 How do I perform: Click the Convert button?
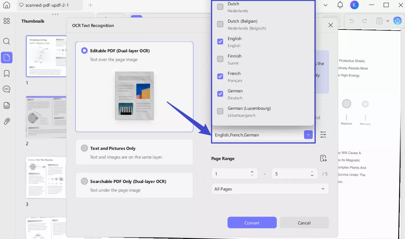pyautogui.click(x=252, y=223)
